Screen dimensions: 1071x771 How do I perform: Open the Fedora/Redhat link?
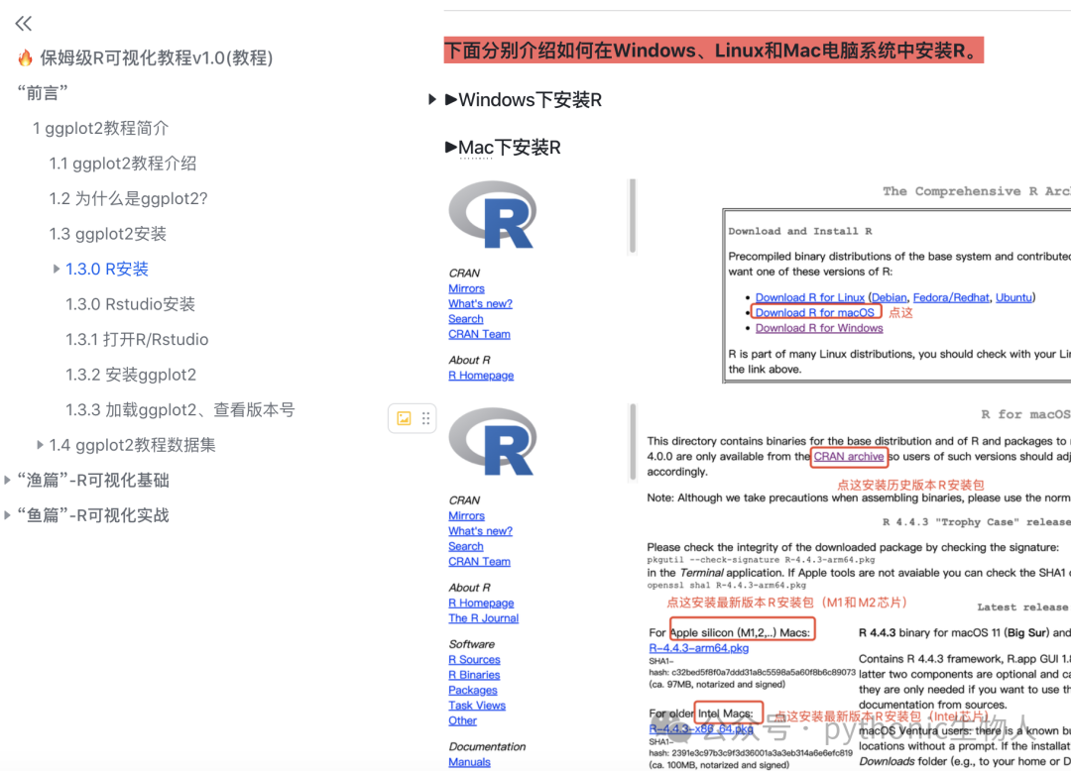pyautogui.click(x=951, y=297)
